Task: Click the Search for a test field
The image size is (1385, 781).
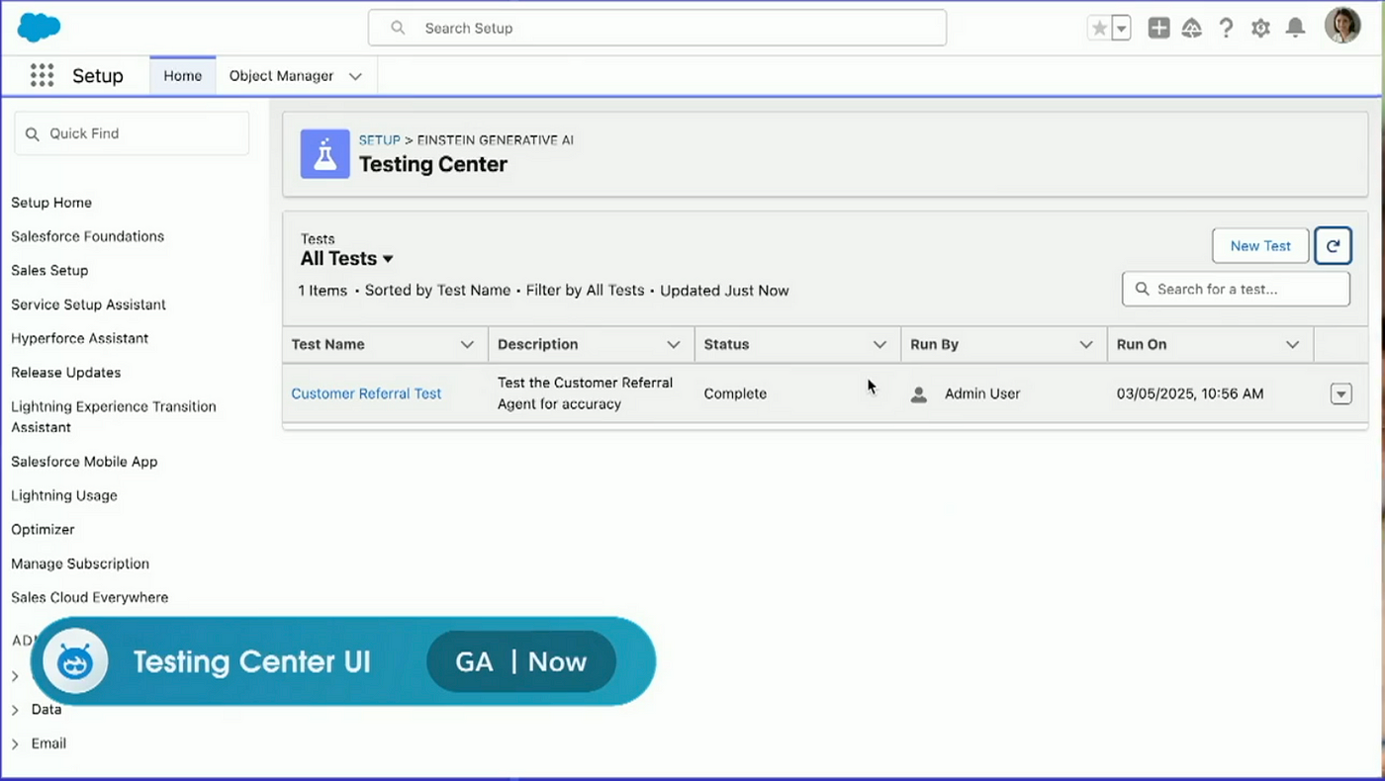Action: 1236,289
